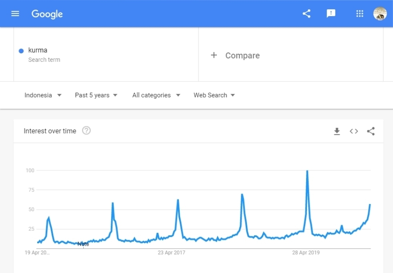Screen dimensions: 393x273
Task: Open the Past 5 years time range dropdown
Action: [96, 95]
